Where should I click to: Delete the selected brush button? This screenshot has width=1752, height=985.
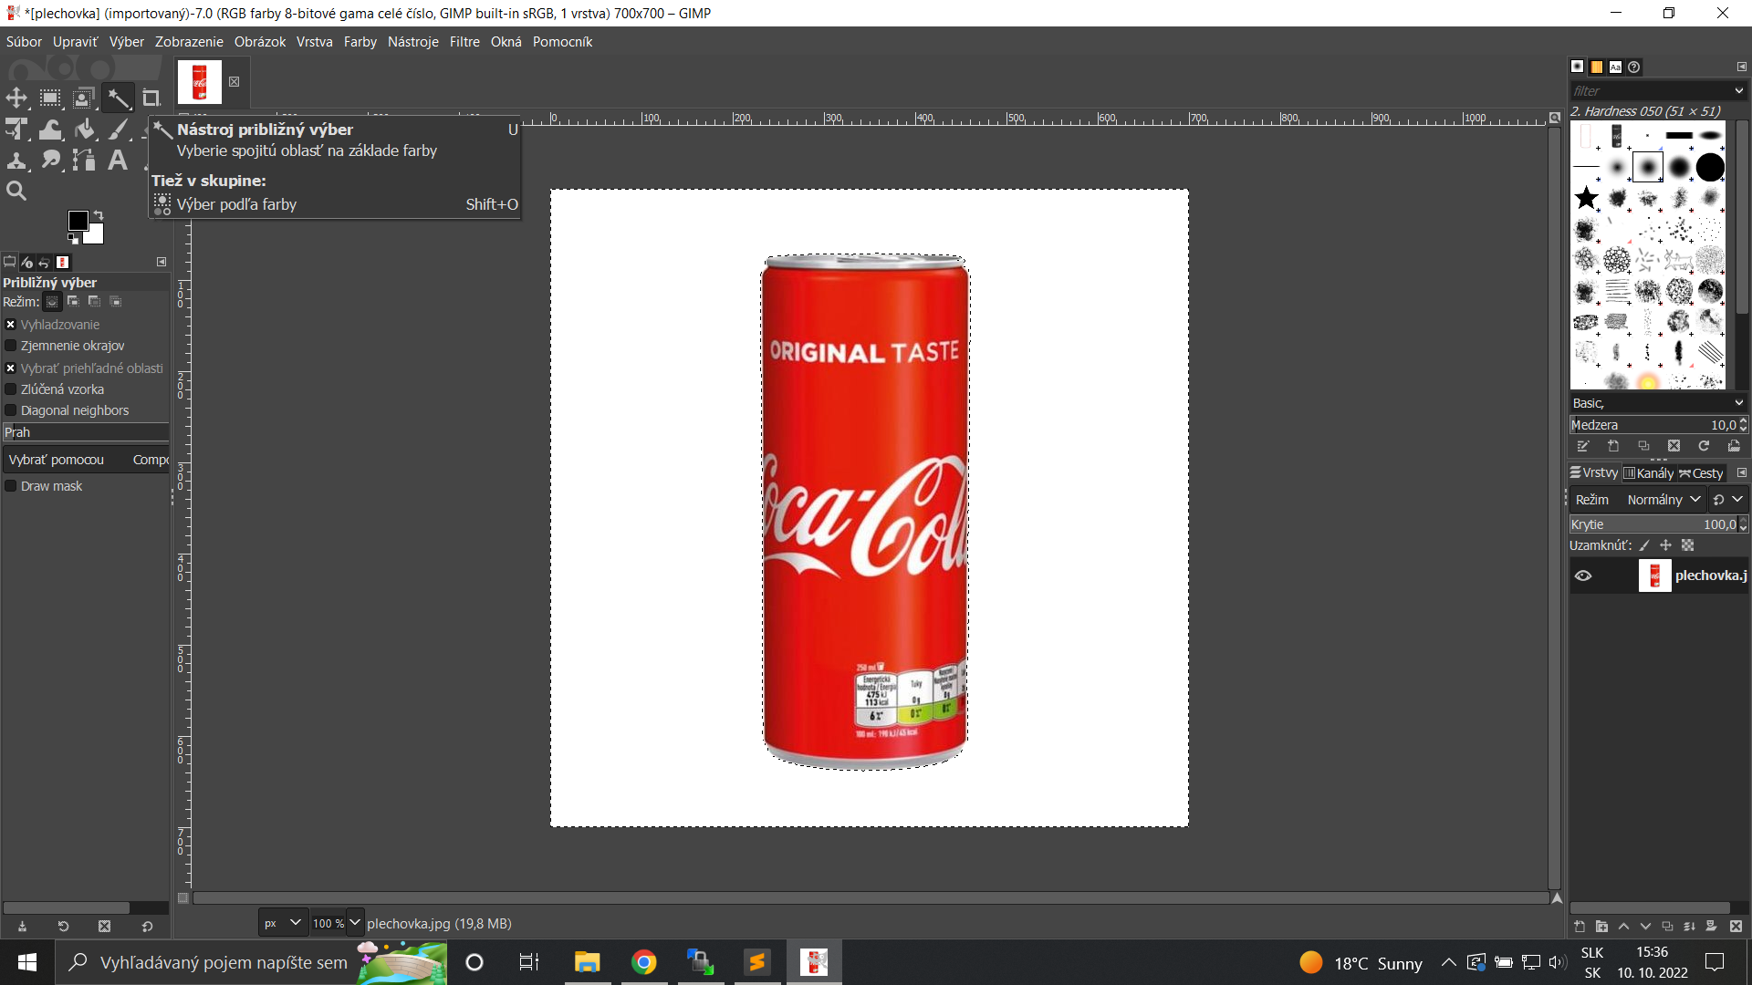(1674, 446)
